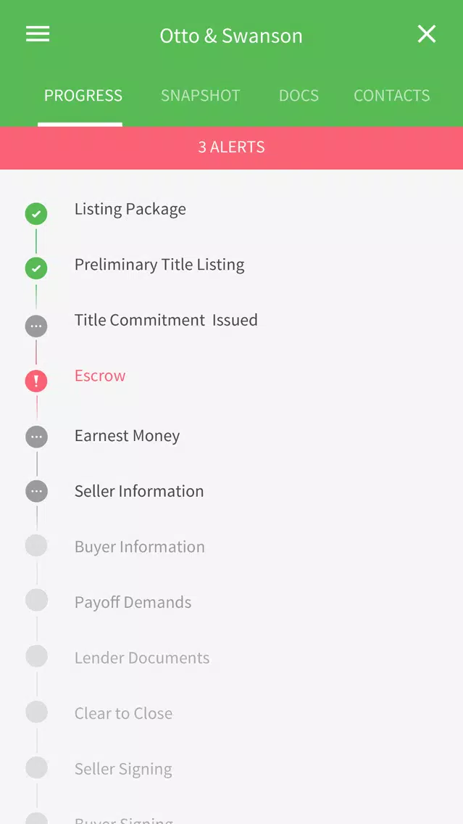Open the Clear to Close step

pos(123,713)
